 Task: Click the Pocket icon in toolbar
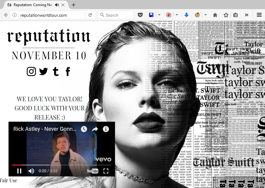pos(140,15)
